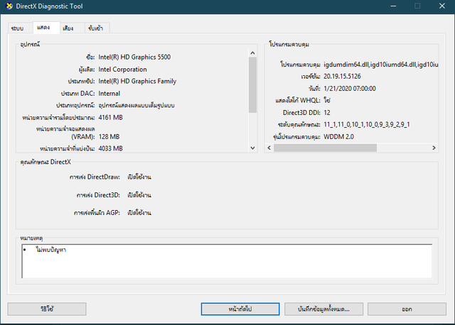Click the หน้าถัดไป button
Image resolution: width=455 pixels, height=325 pixels.
coord(240,309)
